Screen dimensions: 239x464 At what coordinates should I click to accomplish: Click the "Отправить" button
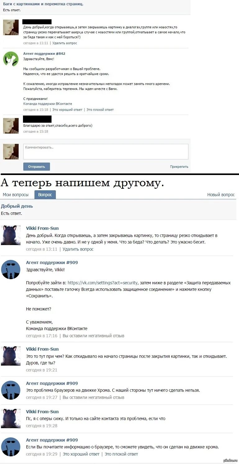tap(37, 167)
